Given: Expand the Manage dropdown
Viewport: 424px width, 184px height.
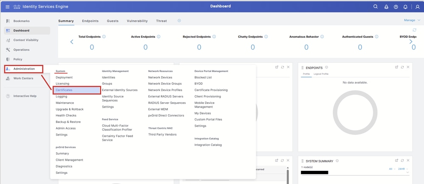Looking at the screenshot, I should tap(412, 20).
